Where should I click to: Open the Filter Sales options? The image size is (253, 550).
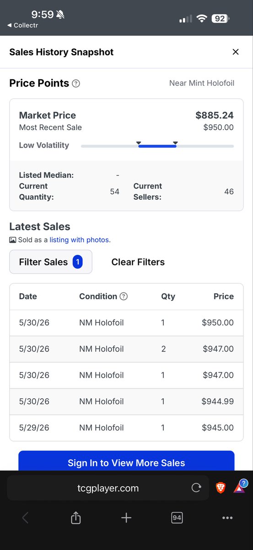tap(51, 262)
